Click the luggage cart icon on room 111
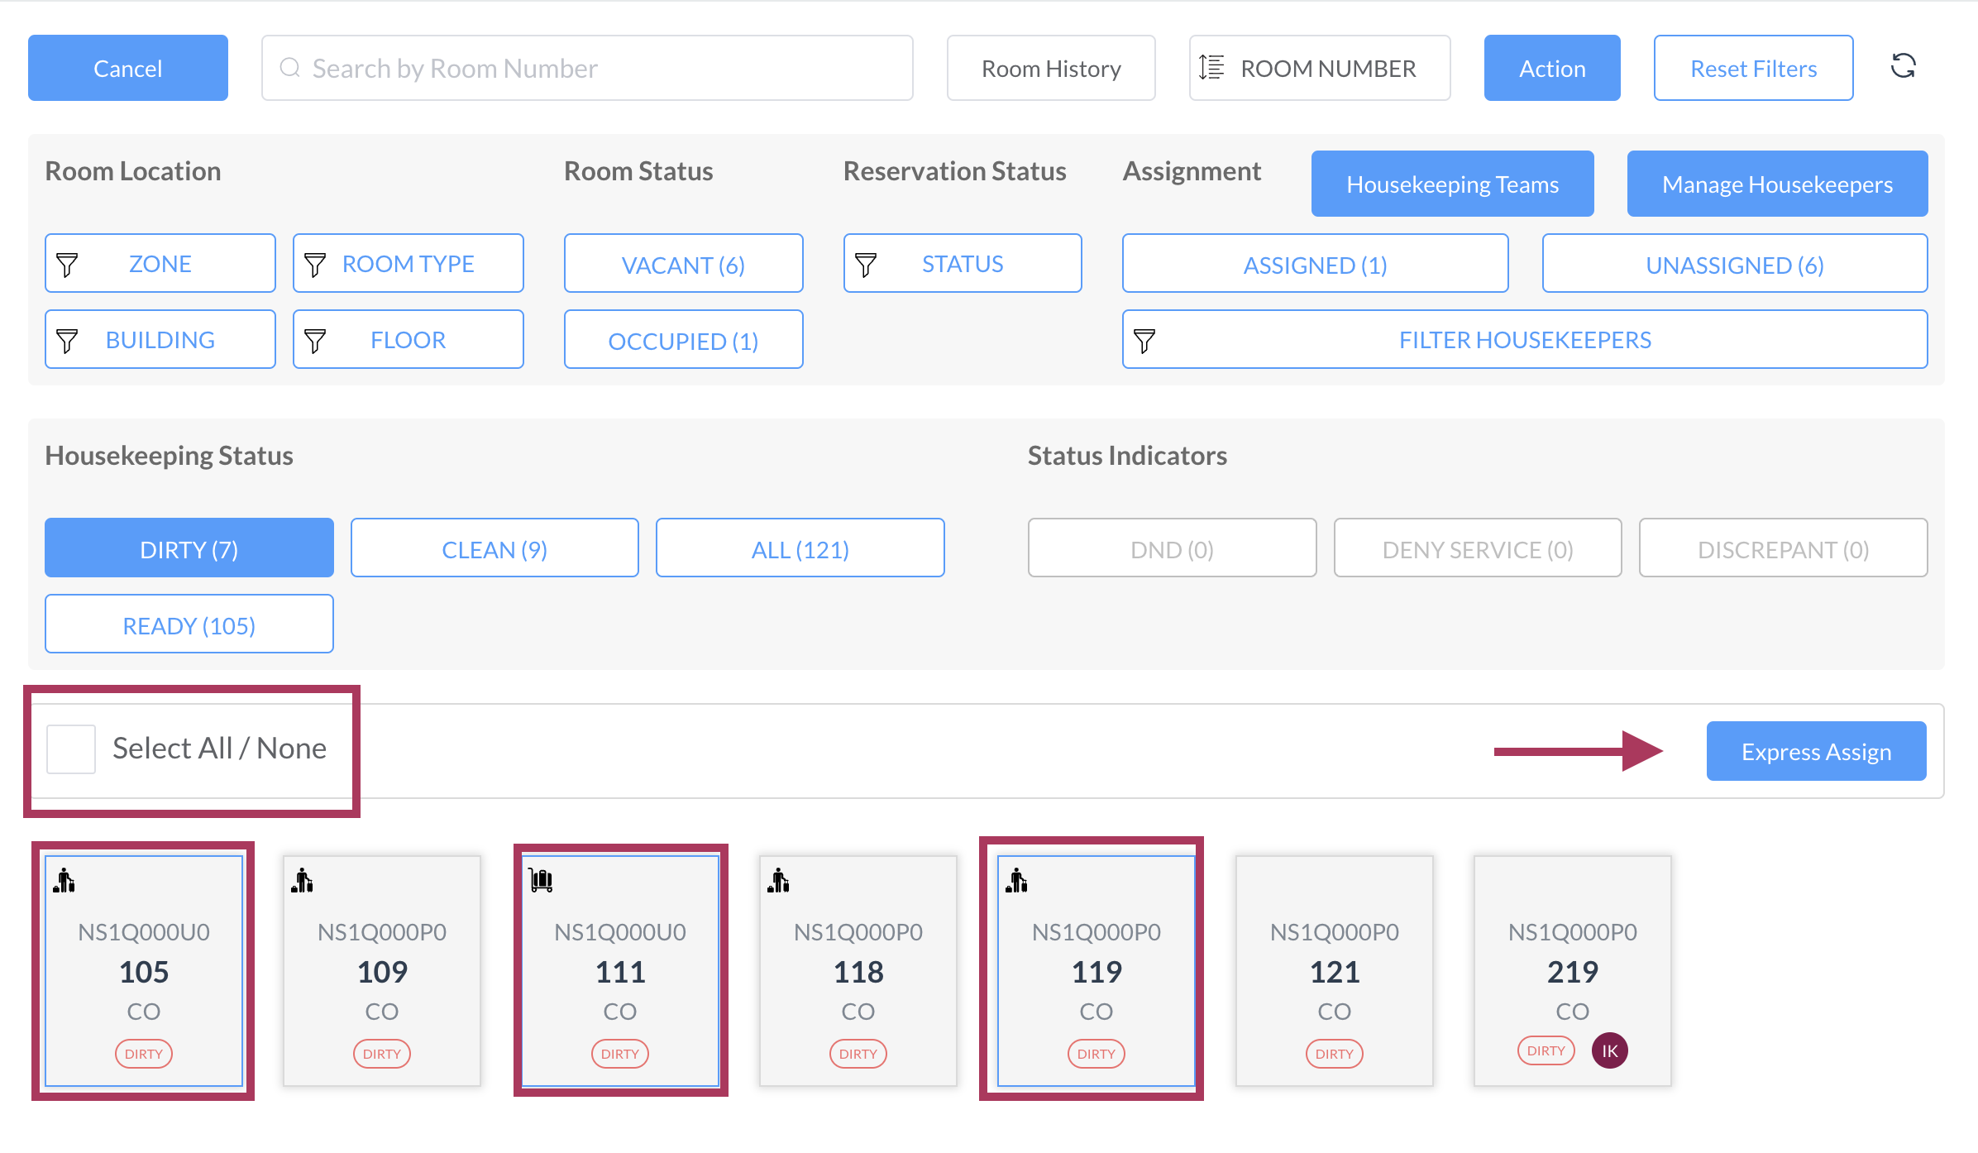This screenshot has width=1978, height=1153. tap(541, 880)
